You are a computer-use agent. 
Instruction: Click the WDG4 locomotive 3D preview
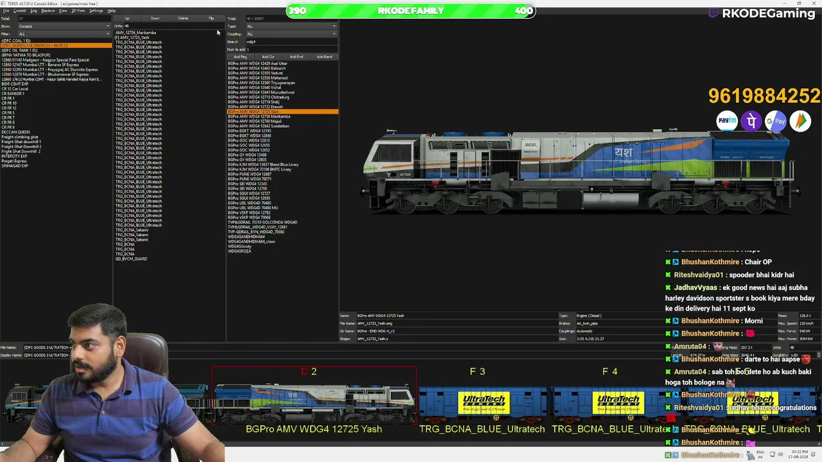click(x=581, y=172)
